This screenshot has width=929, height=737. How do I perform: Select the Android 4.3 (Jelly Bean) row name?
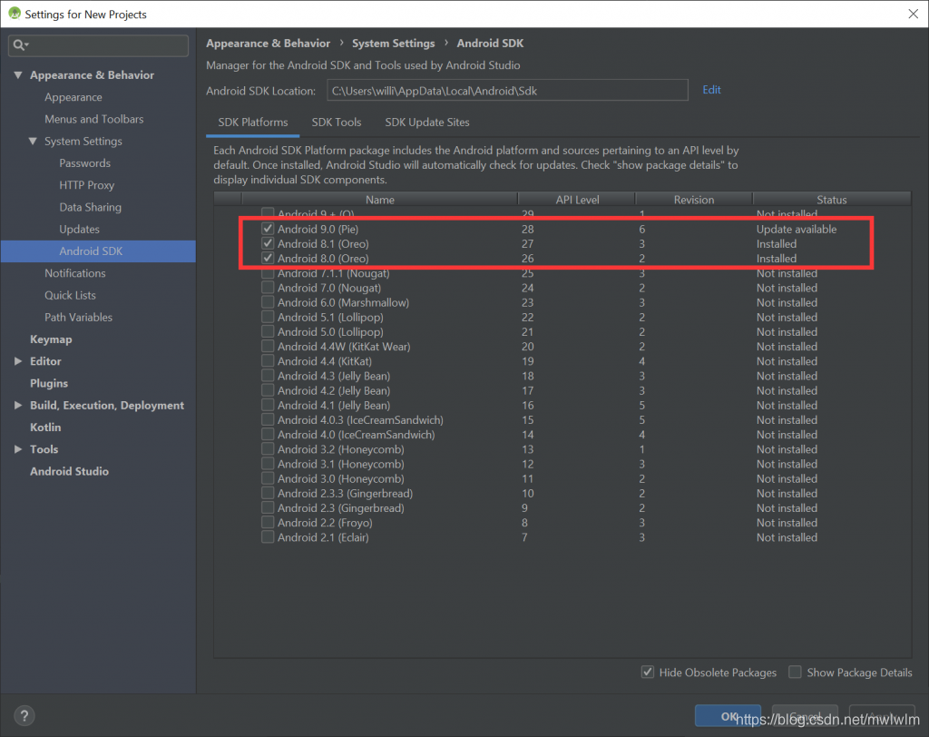click(x=334, y=376)
